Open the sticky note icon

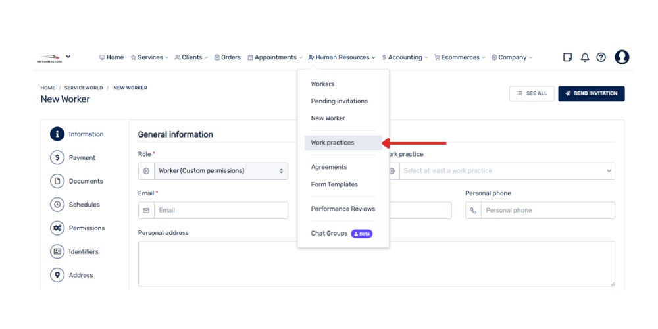click(x=568, y=57)
